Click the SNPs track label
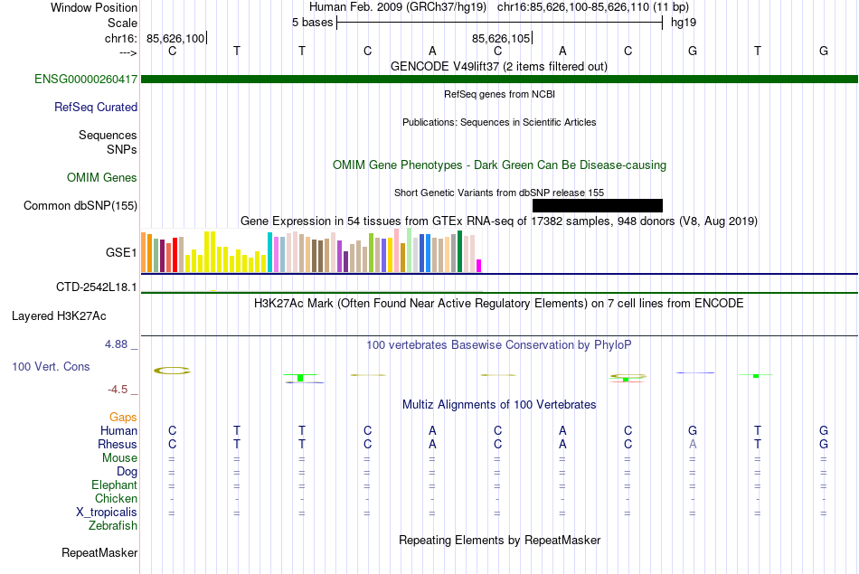 (x=122, y=149)
